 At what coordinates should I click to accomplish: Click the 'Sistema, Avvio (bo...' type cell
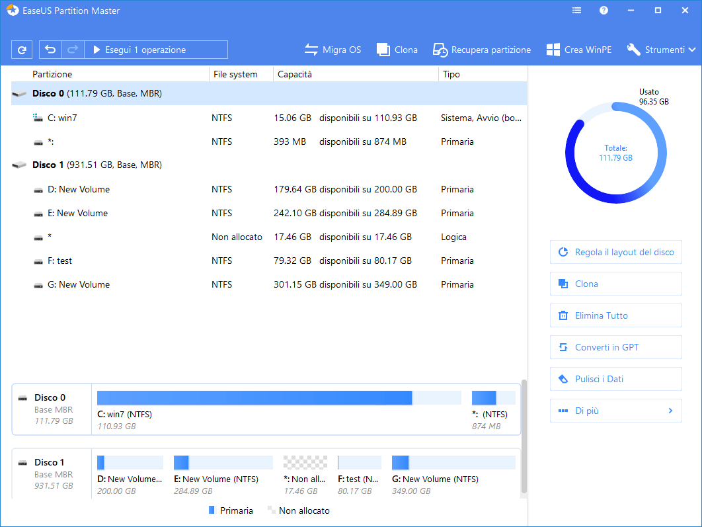[481, 118]
